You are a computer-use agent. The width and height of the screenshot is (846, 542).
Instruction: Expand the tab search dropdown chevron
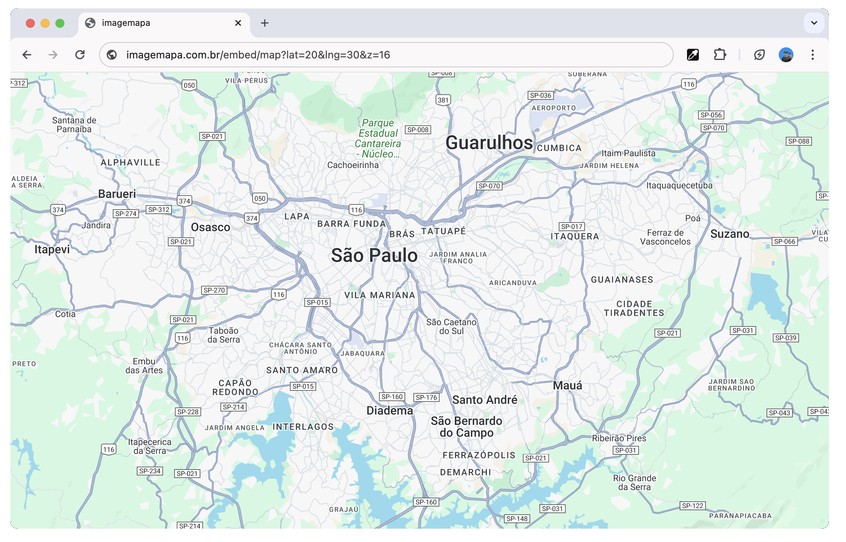point(814,23)
